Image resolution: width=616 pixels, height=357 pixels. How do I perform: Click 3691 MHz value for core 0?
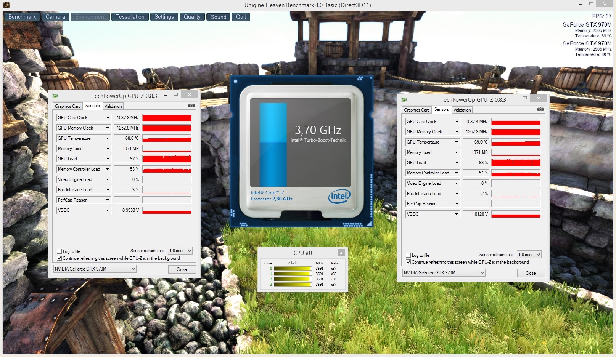click(320, 269)
